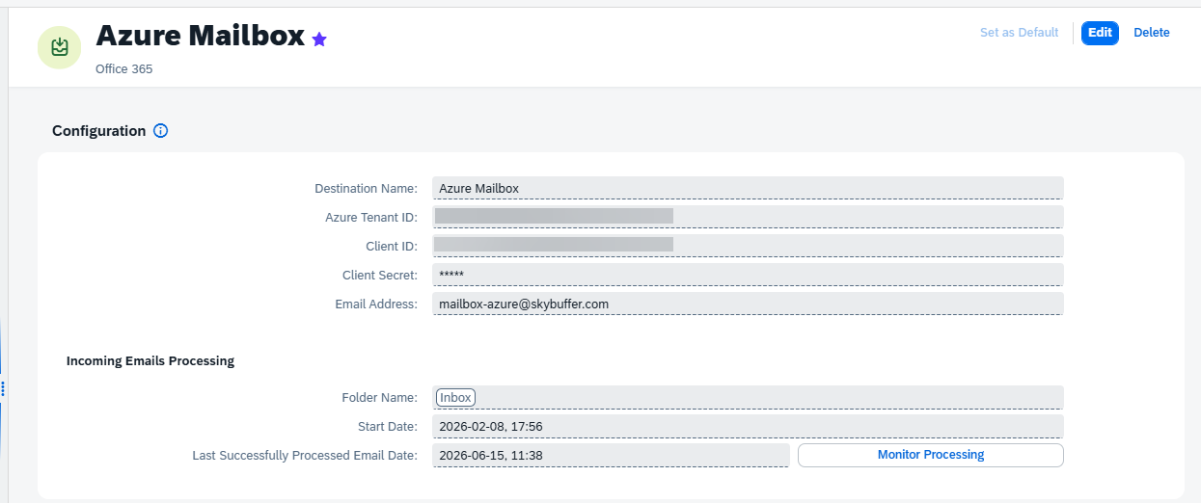Click the Incoming Emails Processing heading
The width and height of the screenshot is (1201, 503).
150,361
